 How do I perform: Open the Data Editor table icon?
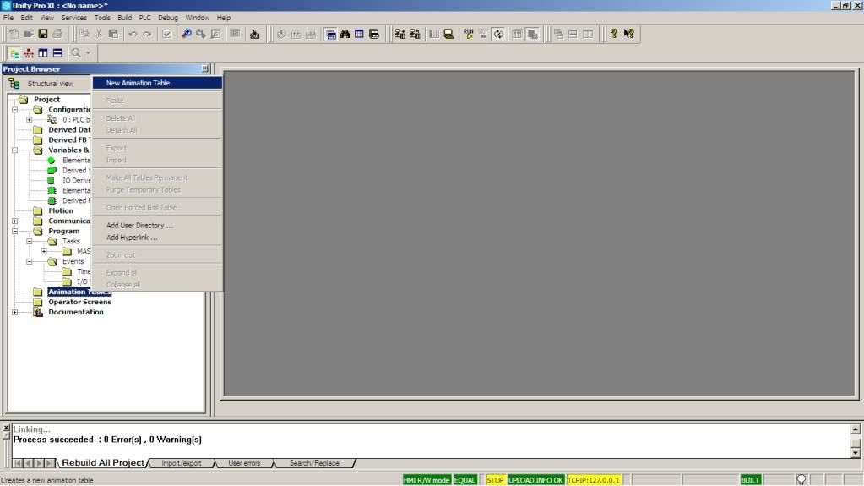(359, 34)
